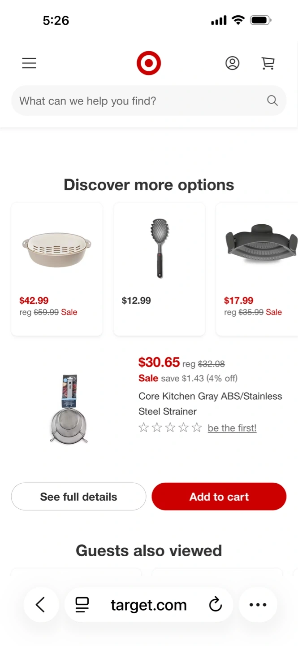This screenshot has width=298, height=646.
Task: Open the $42.99 colander product card
Action: (x=57, y=269)
